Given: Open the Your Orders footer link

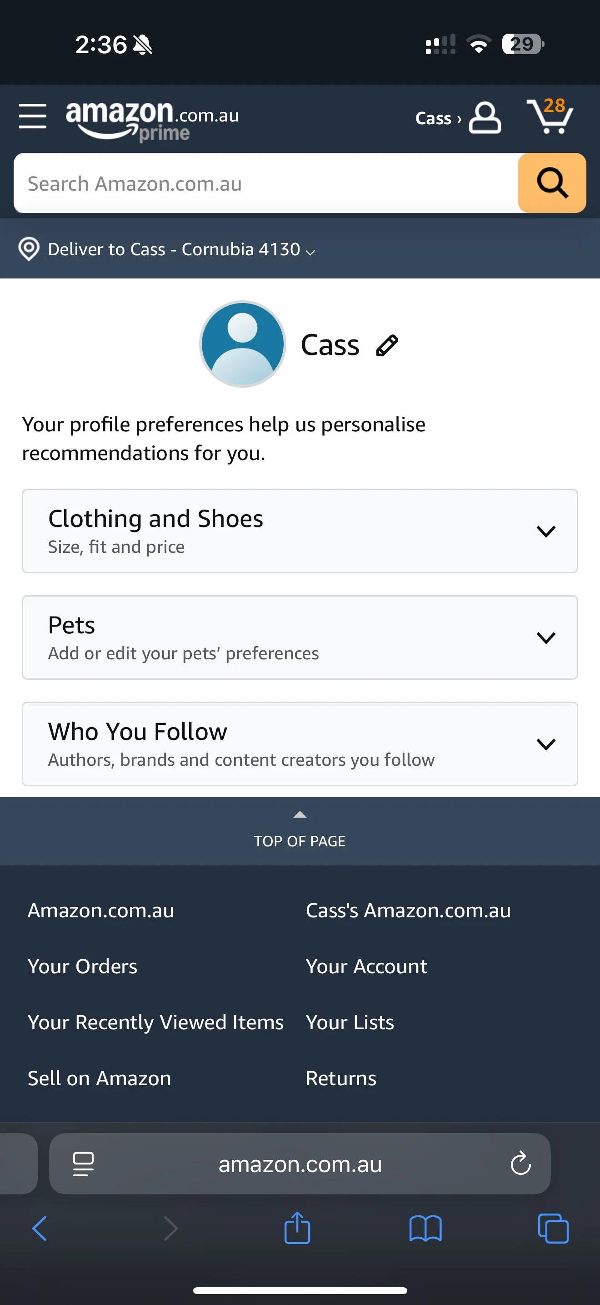Looking at the screenshot, I should pyautogui.click(x=82, y=966).
